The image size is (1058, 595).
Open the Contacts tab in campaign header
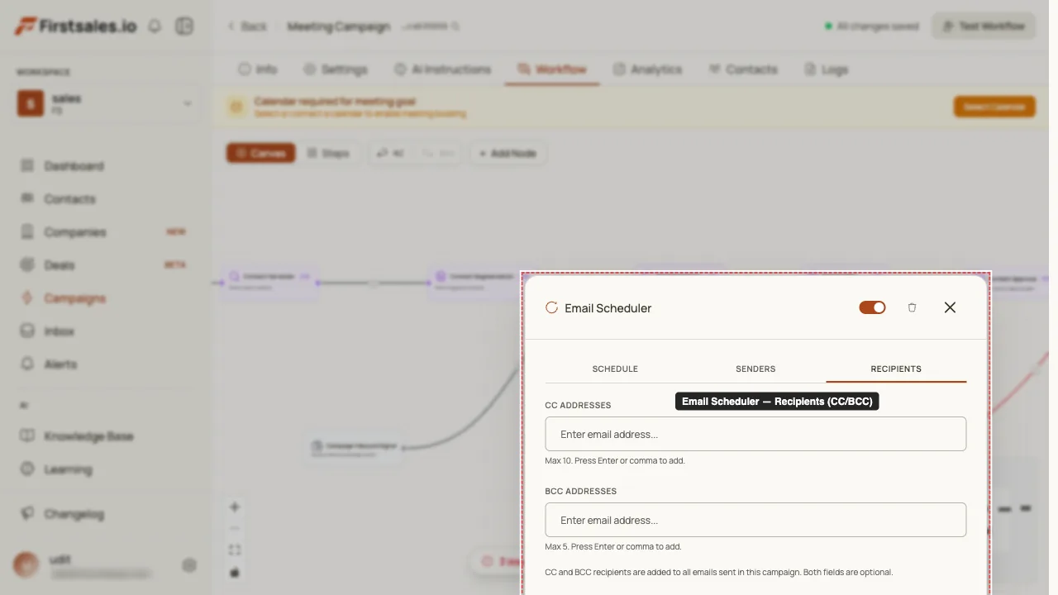743,69
